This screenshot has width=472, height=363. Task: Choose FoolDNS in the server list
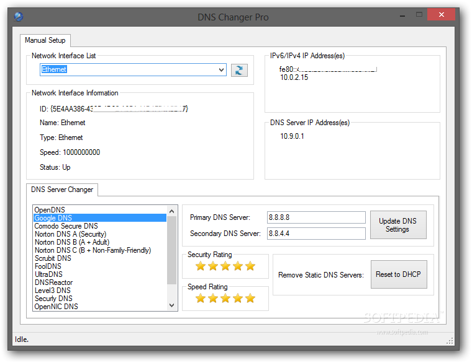coord(100,266)
